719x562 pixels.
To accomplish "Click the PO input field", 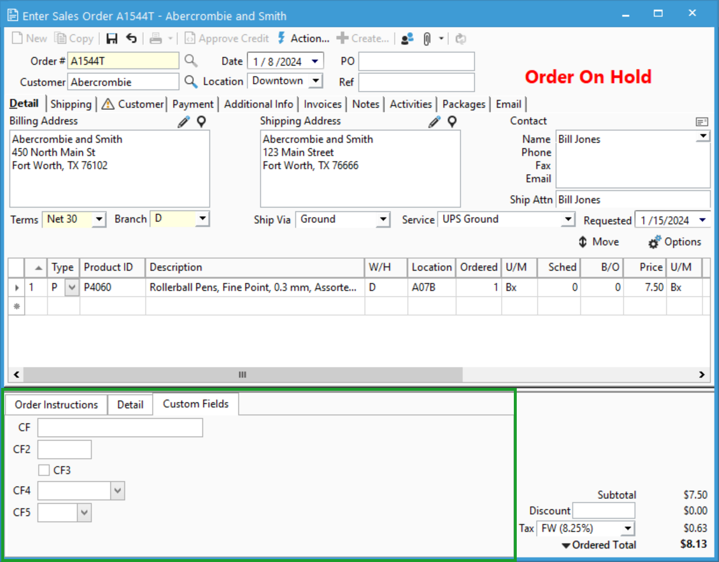I will (x=417, y=61).
